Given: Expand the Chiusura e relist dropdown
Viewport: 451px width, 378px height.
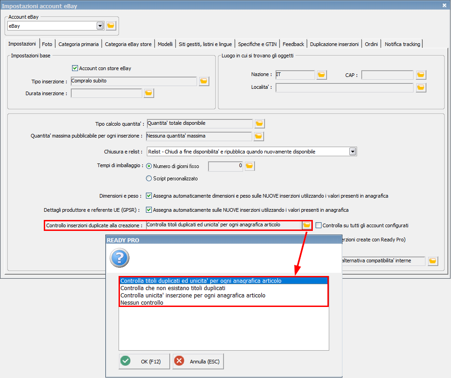Looking at the screenshot, I should [x=353, y=151].
